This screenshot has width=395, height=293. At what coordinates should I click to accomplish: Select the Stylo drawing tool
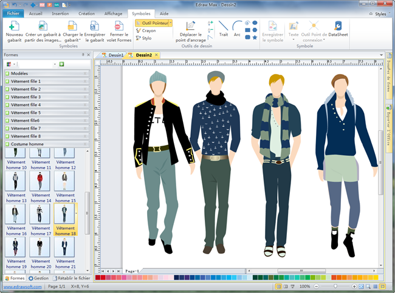[x=146, y=38]
